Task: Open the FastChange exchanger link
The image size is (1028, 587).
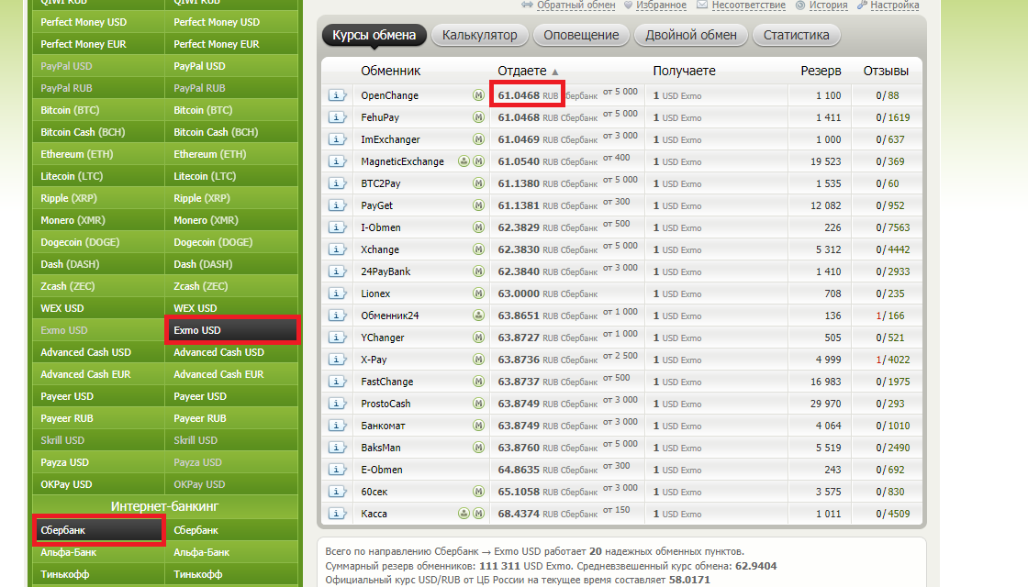Action: click(386, 382)
